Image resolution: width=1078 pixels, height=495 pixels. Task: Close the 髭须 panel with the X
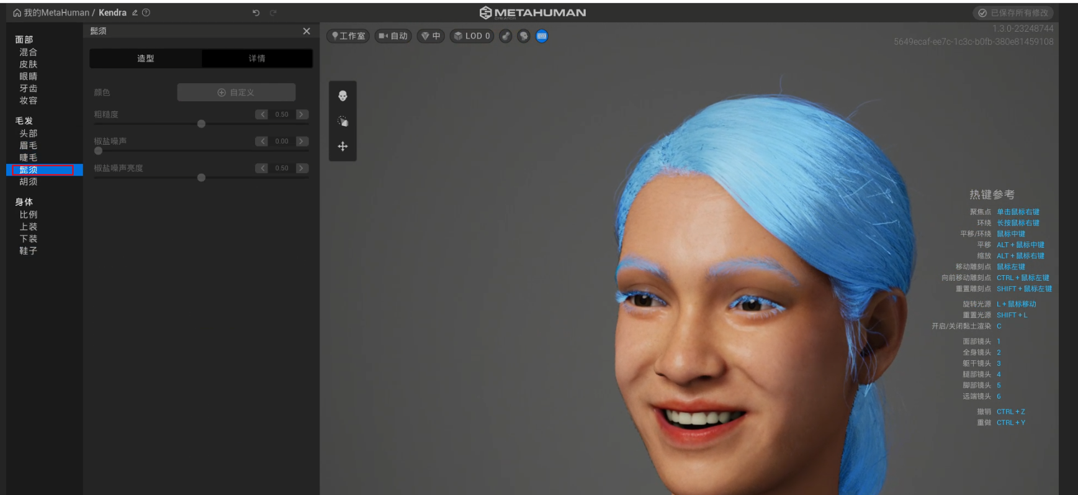pyautogui.click(x=307, y=31)
